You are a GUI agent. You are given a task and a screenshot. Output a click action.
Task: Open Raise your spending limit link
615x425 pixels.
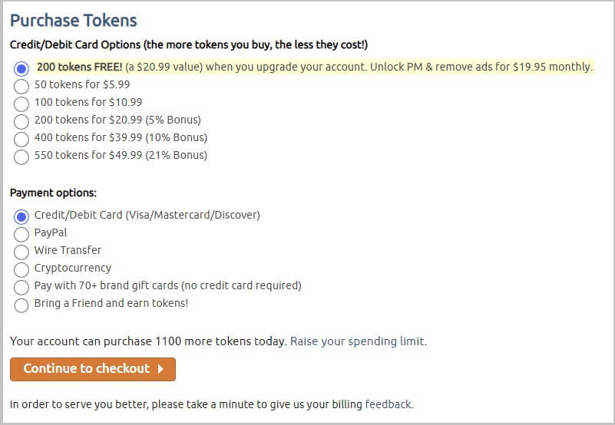point(357,341)
